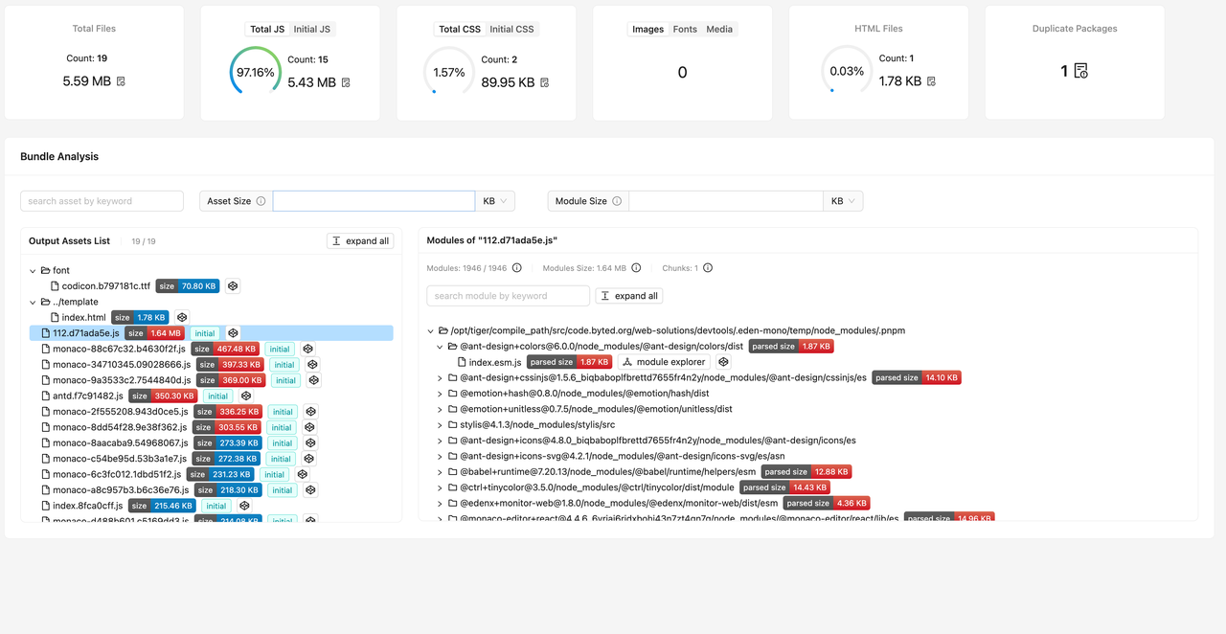The height and width of the screenshot is (634, 1226).
Task: Collapse the font folder in Output Assets List
Action: coord(32,270)
